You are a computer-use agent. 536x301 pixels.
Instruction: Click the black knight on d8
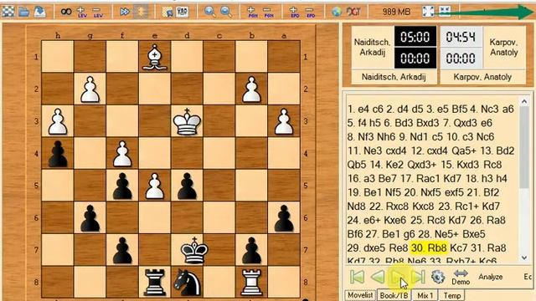pyautogui.click(x=187, y=282)
